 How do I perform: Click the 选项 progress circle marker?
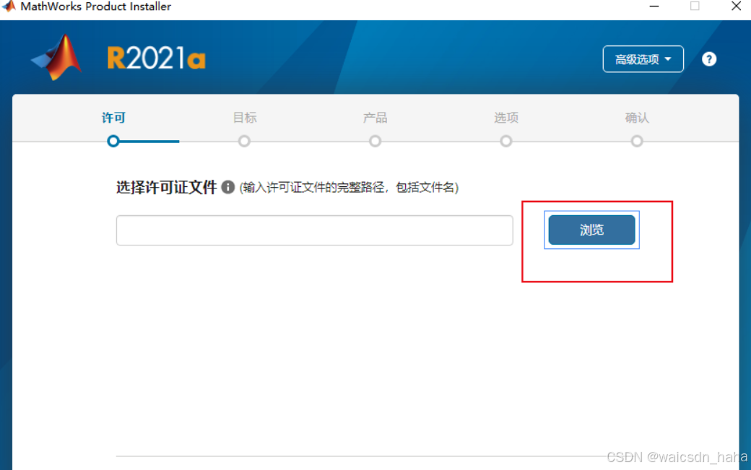tap(506, 142)
